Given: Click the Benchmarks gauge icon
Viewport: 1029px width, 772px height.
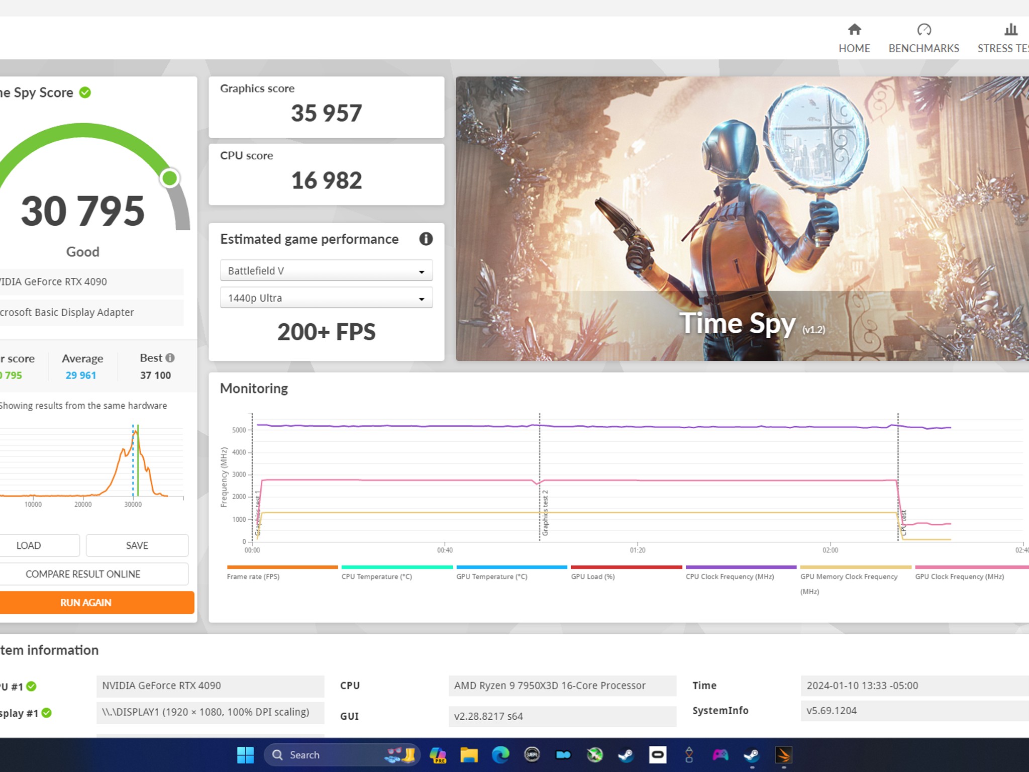Looking at the screenshot, I should tap(923, 30).
